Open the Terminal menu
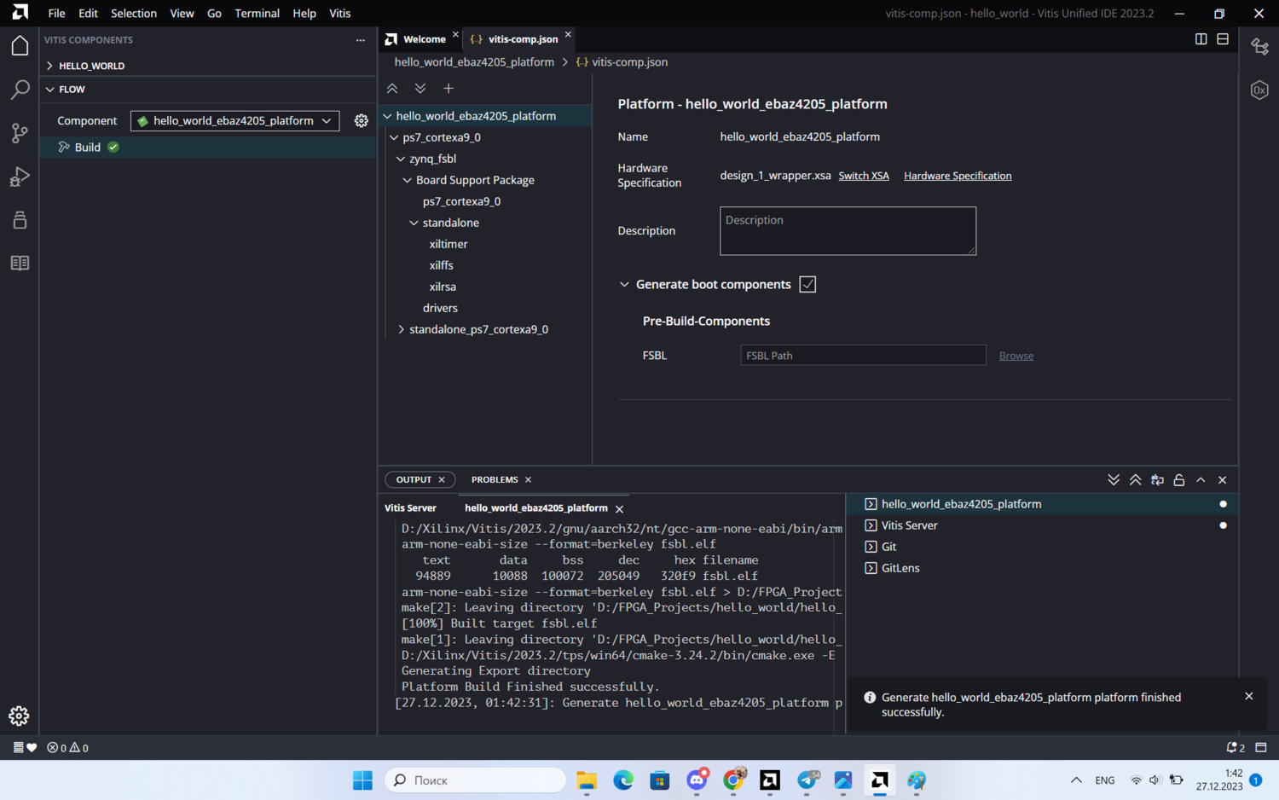This screenshot has width=1279, height=800. click(x=257, y=14)
